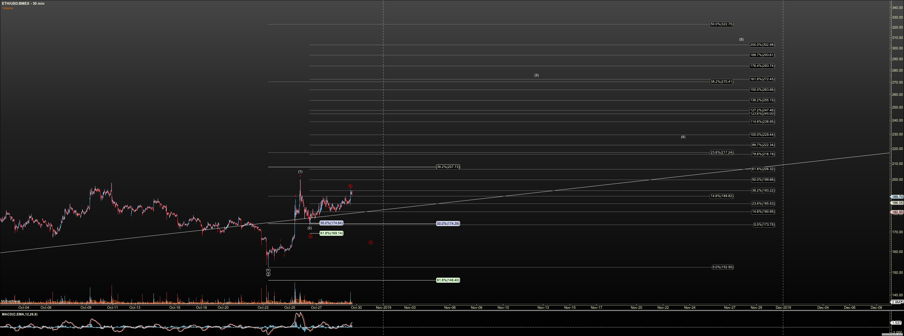
Task: Click the 0.0%(152.50) base level label
Action: tap(723, 267)
